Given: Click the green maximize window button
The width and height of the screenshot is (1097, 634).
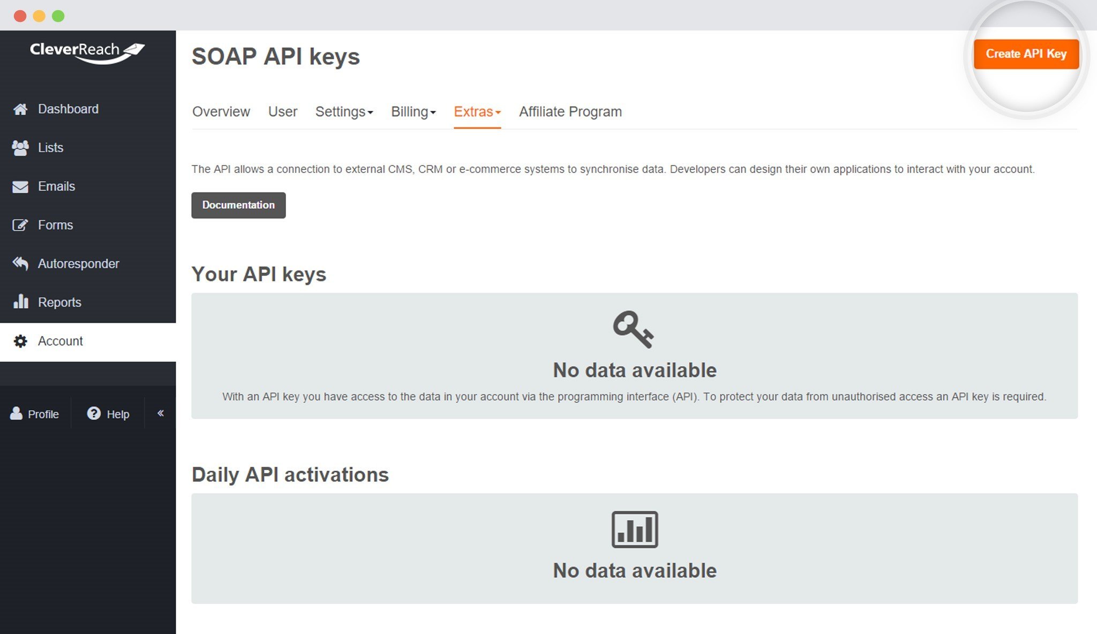Looking at the screenshot, I should coord(58,16).
